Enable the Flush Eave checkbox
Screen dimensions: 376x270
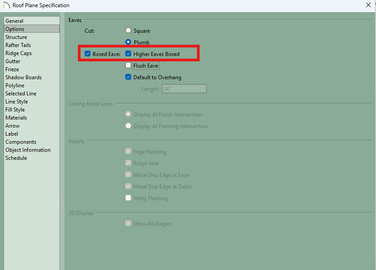[128, 66]
